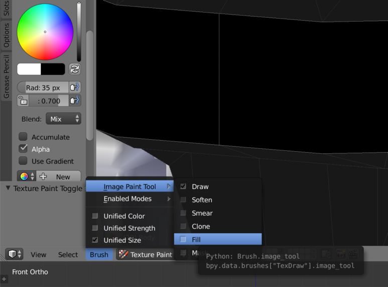The image size is (388, 287).
Task: Click the plus icon at bottom-left corner
Action: click(x=4, y=278)
